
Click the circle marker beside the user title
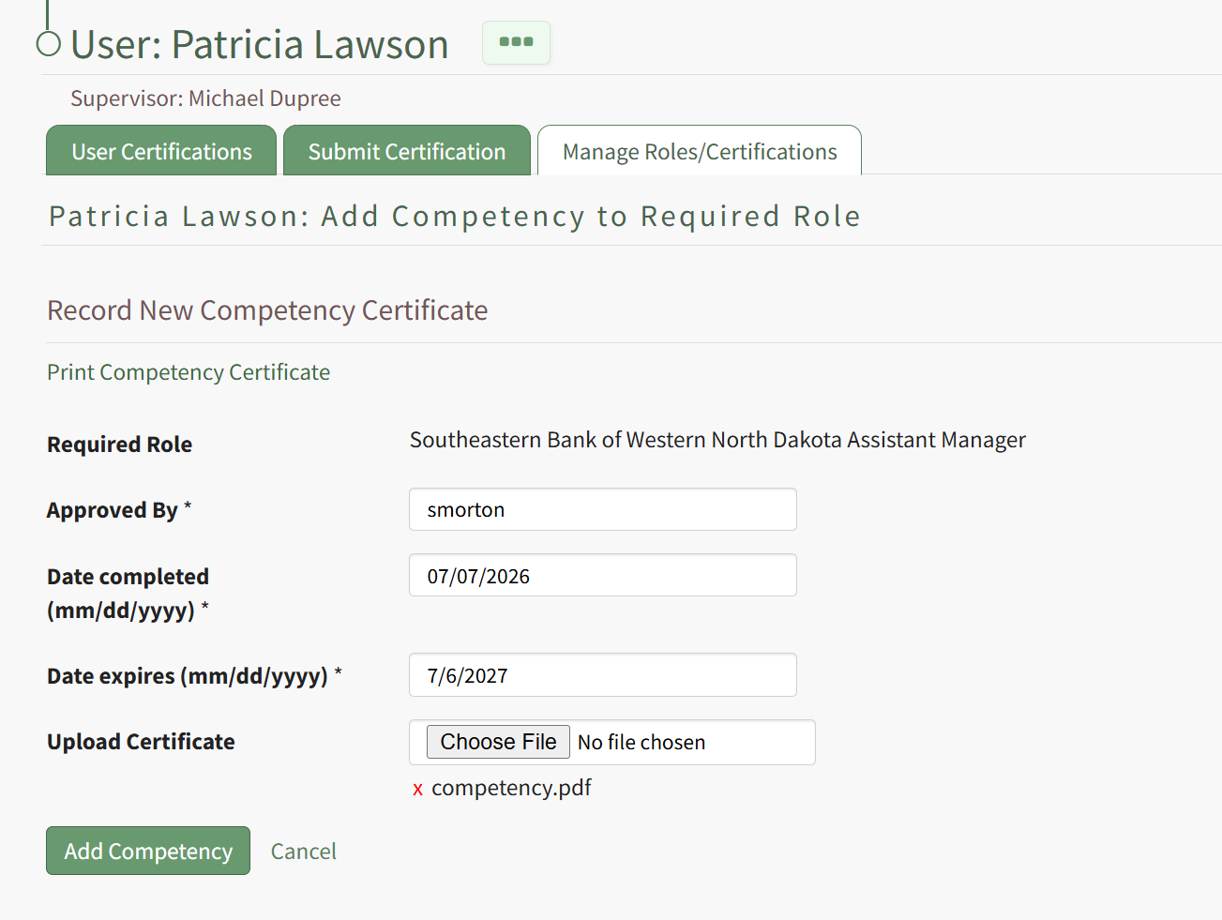point(48,43)
